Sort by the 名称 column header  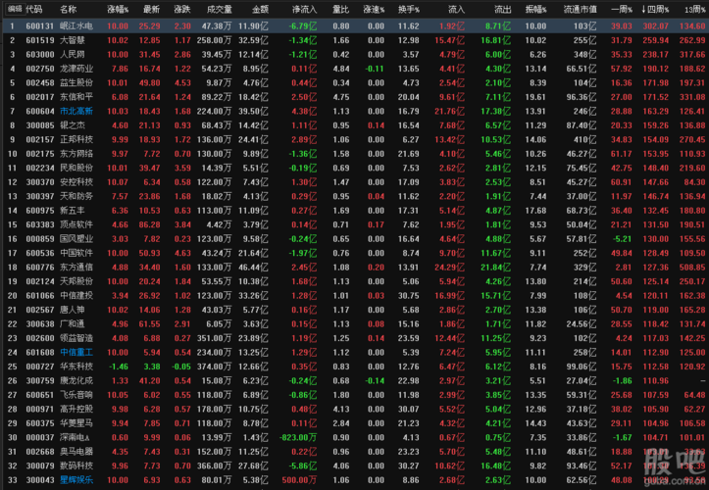69,9
